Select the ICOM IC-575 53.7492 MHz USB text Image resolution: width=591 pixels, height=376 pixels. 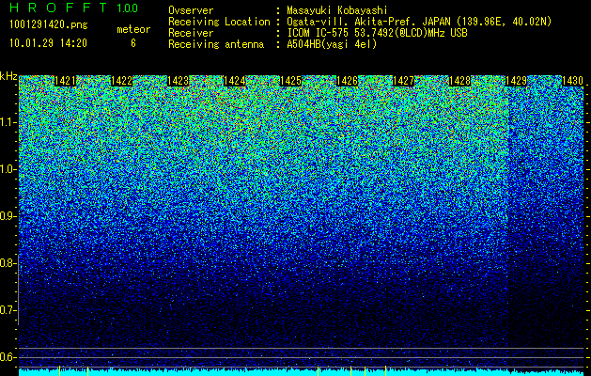(378, 33)
